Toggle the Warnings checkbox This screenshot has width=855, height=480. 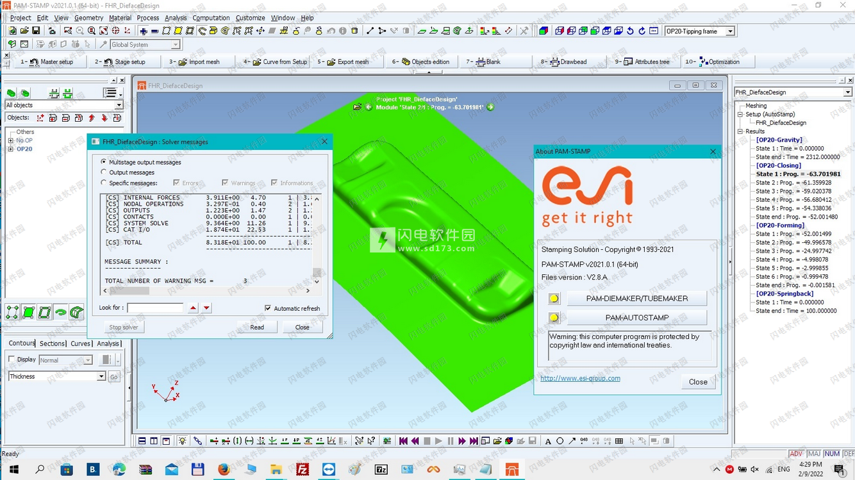point(225,183)
